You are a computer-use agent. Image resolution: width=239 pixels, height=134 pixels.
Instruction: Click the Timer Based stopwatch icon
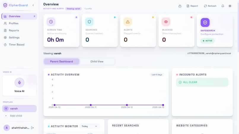5,45
